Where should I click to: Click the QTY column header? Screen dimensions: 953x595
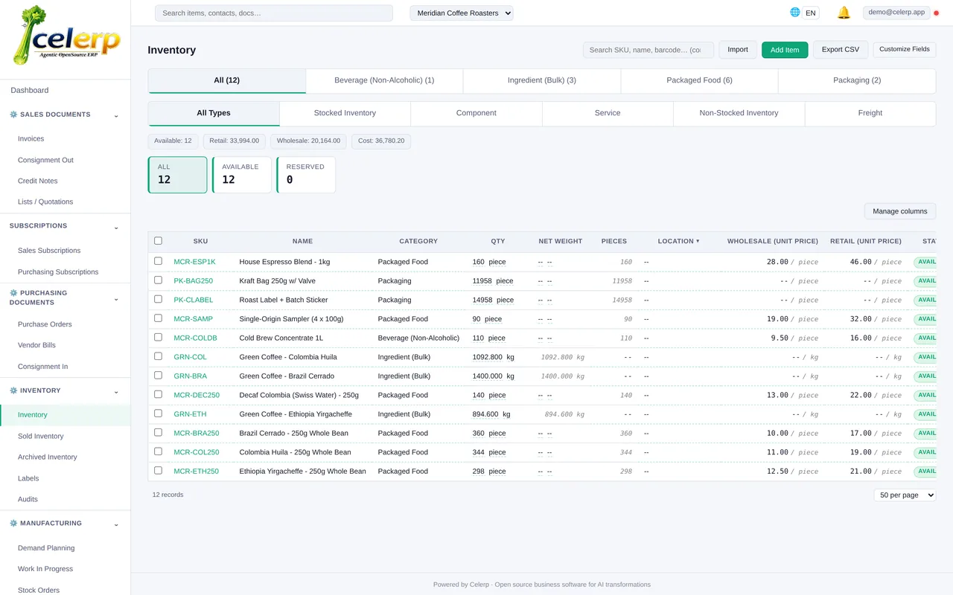498,241
